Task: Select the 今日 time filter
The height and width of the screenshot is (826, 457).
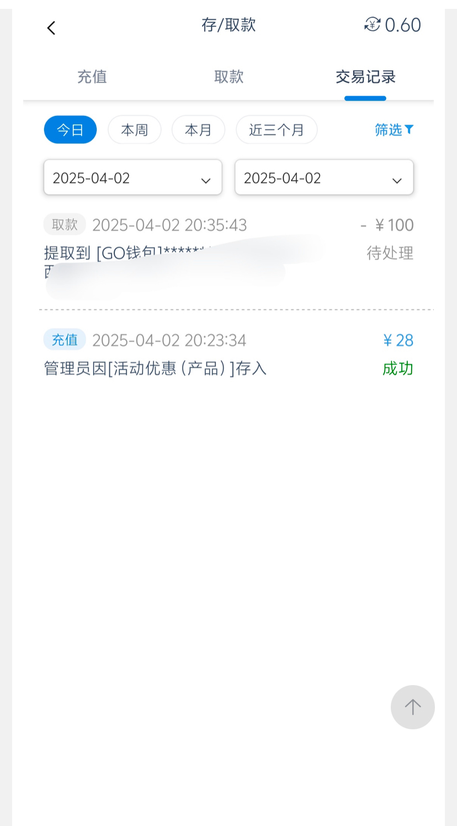Action: 70,130
